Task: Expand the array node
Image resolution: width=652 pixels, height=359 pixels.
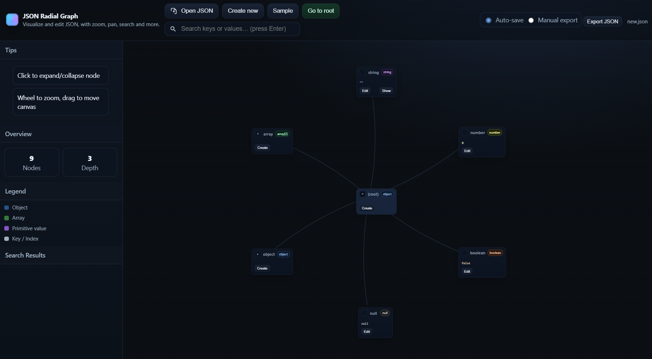Action: (x=258, y=134)
